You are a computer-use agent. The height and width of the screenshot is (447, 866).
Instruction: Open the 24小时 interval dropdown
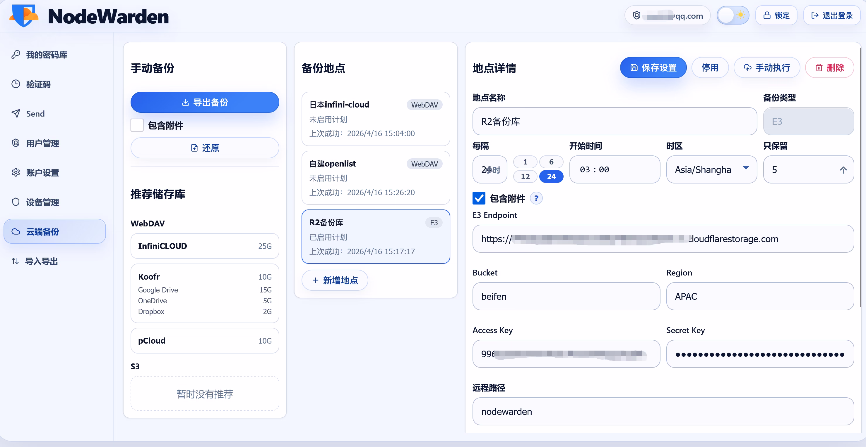click(x=490, y=169)
